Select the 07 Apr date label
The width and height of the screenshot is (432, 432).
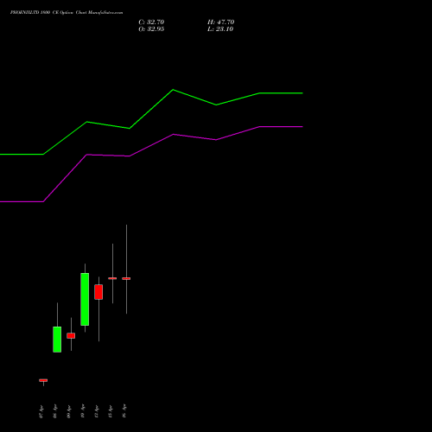click(41, 412)
